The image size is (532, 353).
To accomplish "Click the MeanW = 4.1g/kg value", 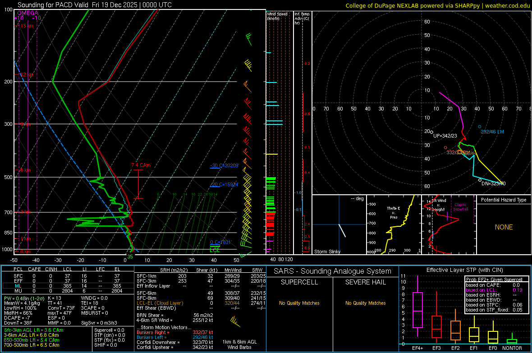I will (22, 303).
